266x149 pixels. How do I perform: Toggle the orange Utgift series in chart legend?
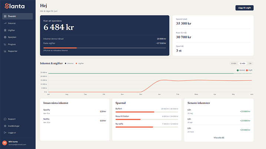coord(249,70)
